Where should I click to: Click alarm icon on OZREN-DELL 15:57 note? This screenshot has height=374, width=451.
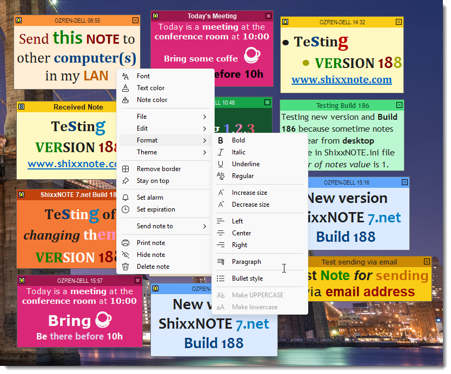tap(22, 281)
